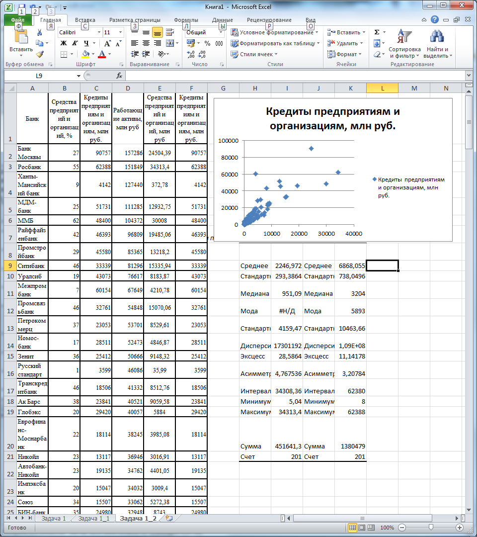Click the formula bar input field
The width and height of the screenshot is (477, 537).
295,76
